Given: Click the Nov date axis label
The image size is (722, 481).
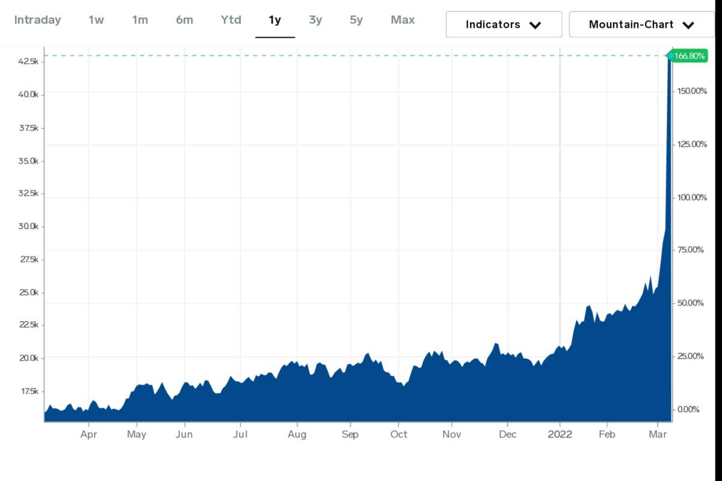Looking at the screenshot, I should 451,434.
